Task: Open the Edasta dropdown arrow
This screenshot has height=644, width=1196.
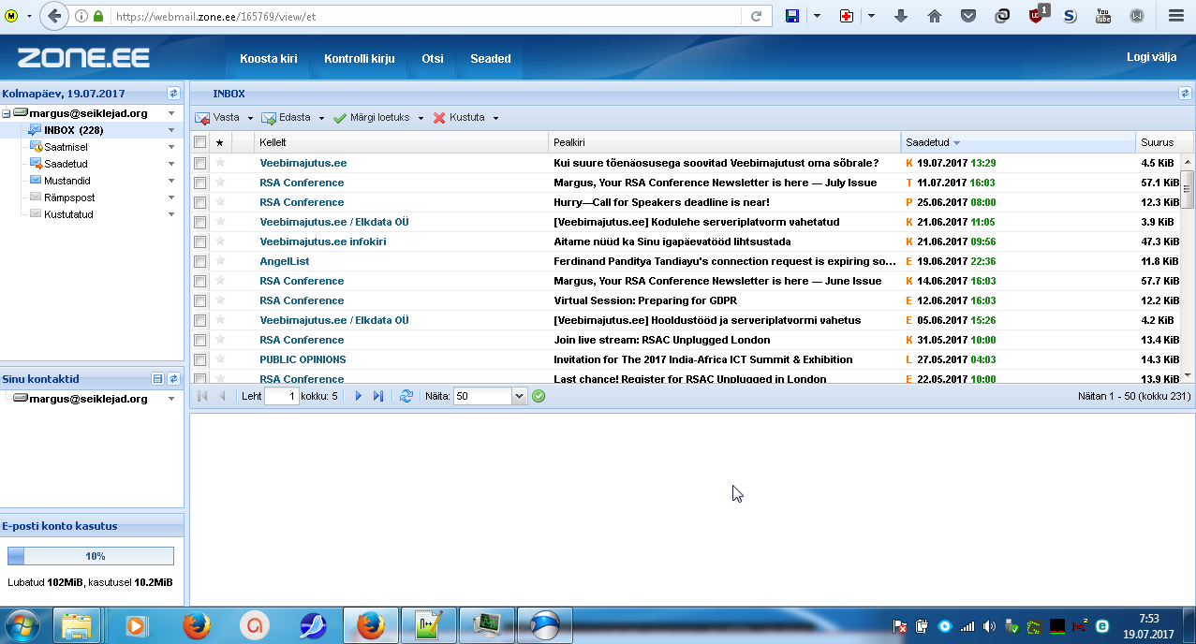Action: click(321, 118)
